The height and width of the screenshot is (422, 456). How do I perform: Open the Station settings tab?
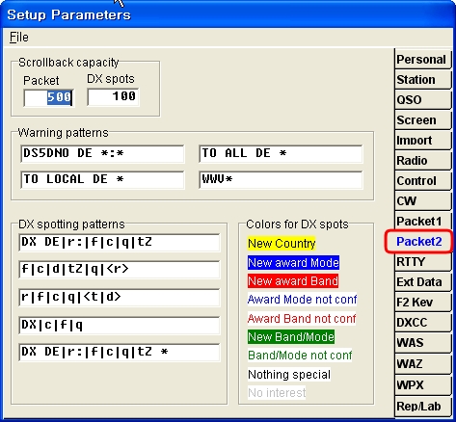coord(422,80)
